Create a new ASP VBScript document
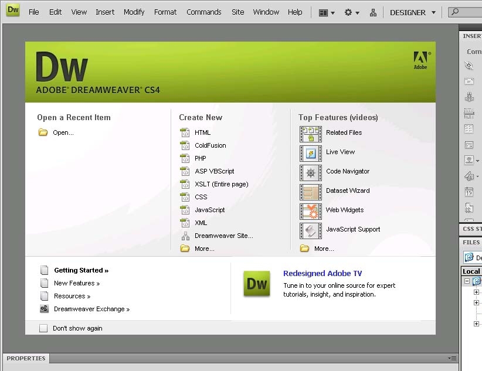Image resolution: width=482 pixels, height=371 pixels. 215,171
